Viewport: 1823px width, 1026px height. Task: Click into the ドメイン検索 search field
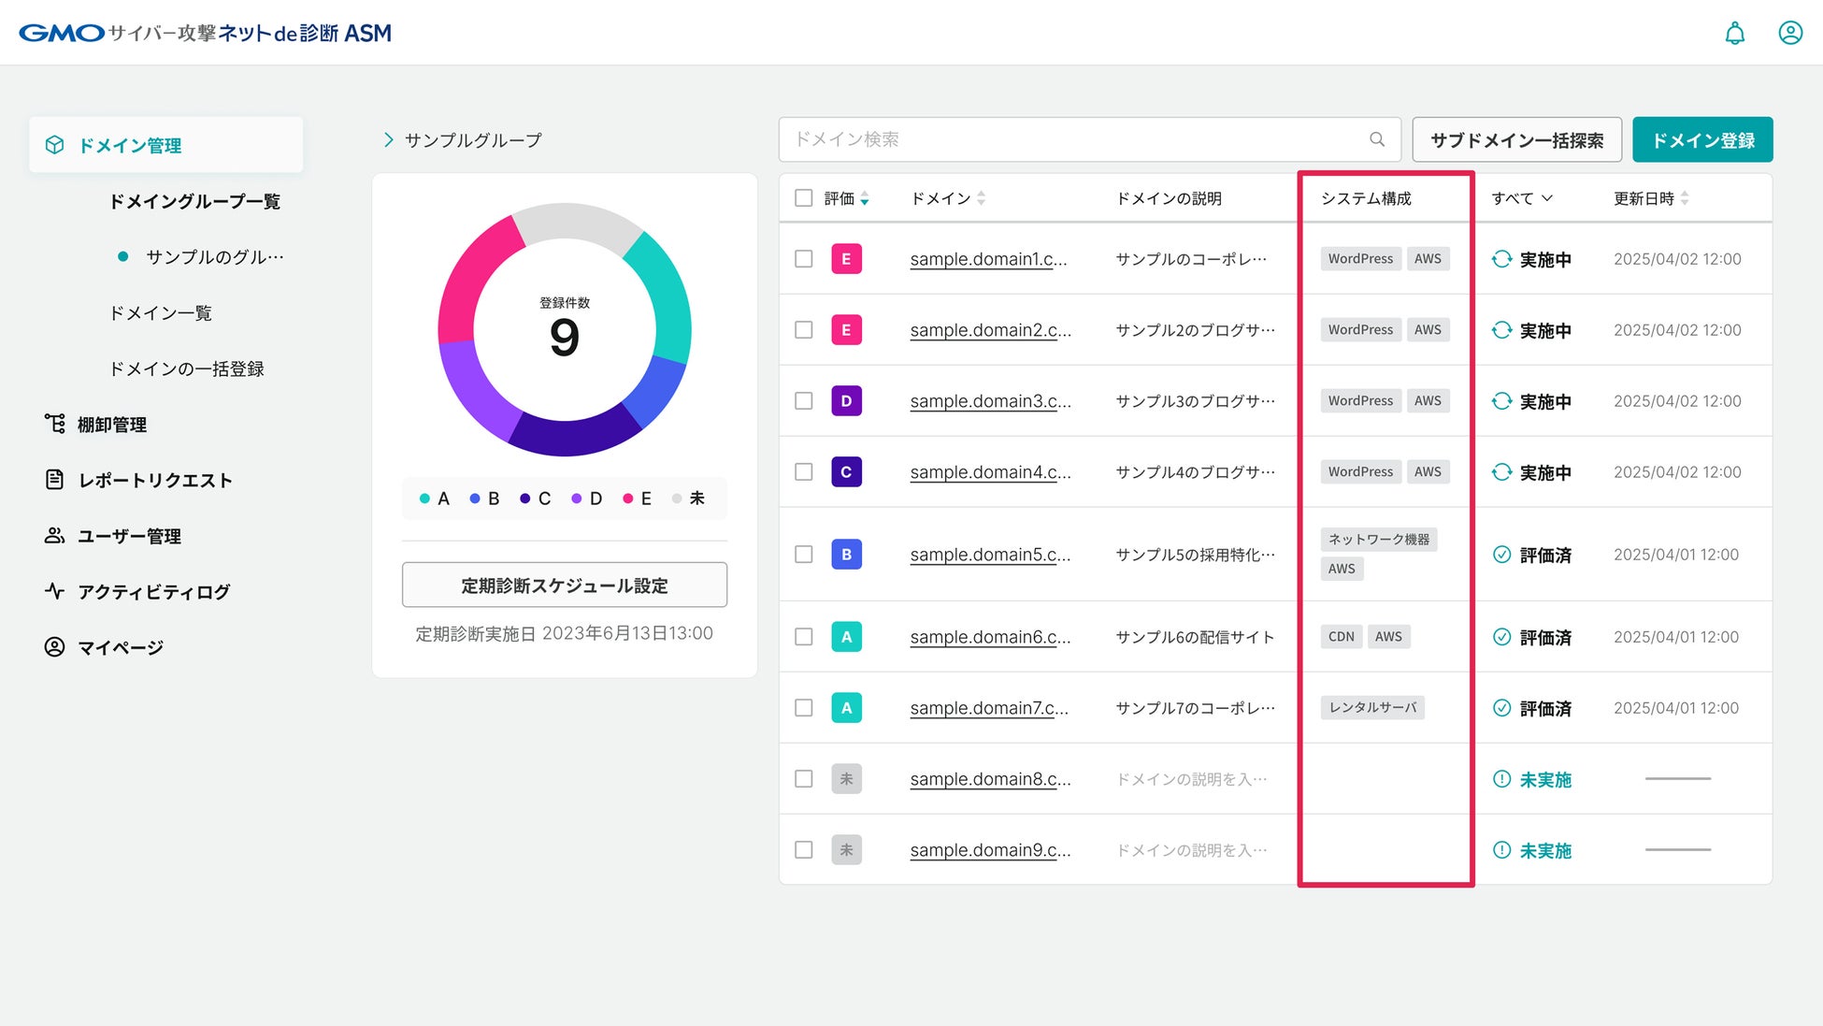click(1075, 139)
